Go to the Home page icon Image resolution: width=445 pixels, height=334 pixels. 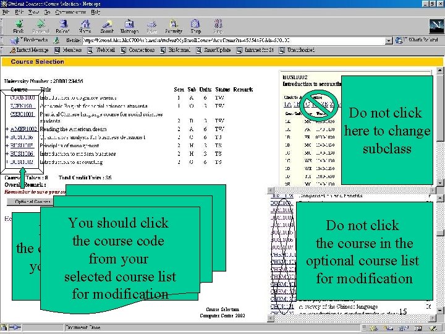(x=85, y=27)
